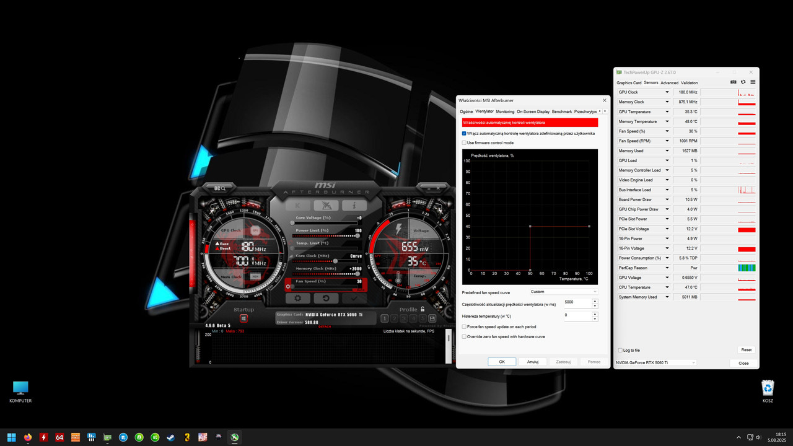
Task: Expand GPU Load sensor dropdown
Action: tap(667, 160)
